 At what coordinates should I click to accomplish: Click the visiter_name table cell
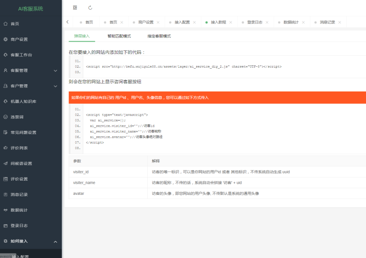coord(108,183)
